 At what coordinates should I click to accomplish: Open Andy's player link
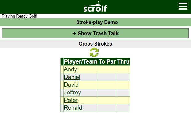click(70, 69)
